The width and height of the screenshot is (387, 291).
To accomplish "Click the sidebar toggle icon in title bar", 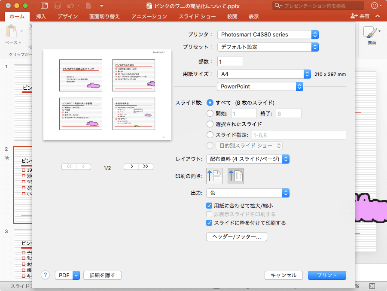I will pyautogui.click(x=44, y=6).
